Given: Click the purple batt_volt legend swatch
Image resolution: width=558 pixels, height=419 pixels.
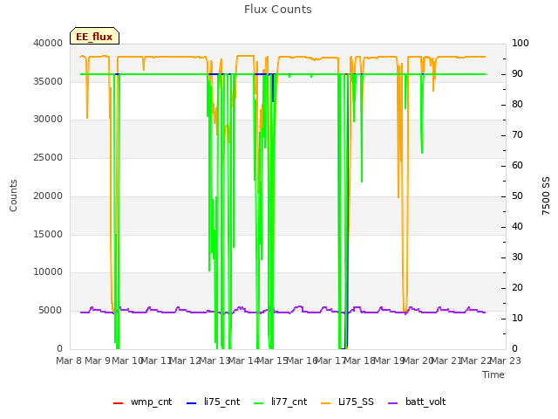Looking at the screenshot, I should pos(392,403).
